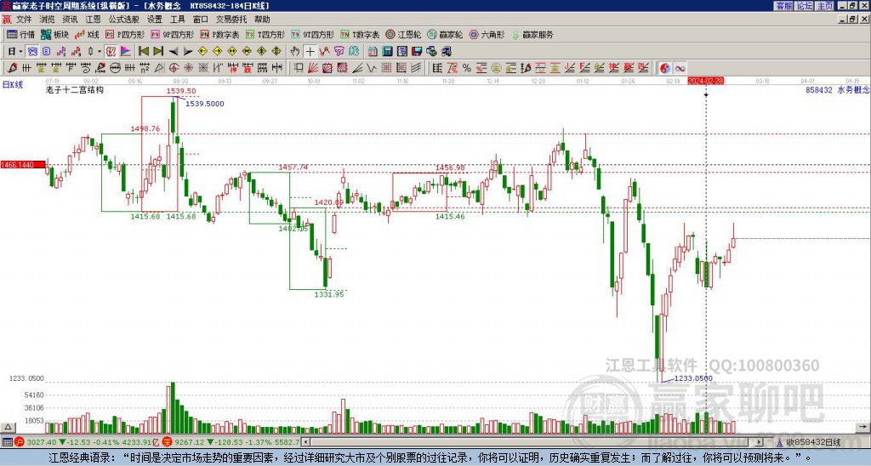The width and height of the screenshot is (871, 466).
Task: Click the 板块 toolbar button
Action: (x=55, y=34)
